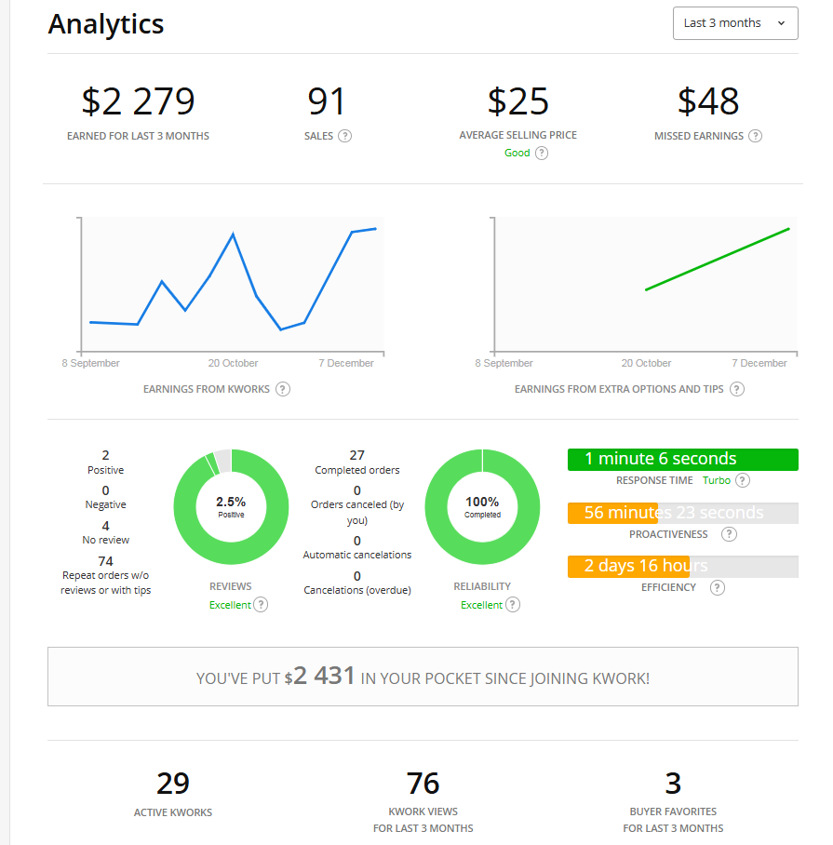
Task: Click help icon beside Missed Earnings
Action: click(755, 136)
